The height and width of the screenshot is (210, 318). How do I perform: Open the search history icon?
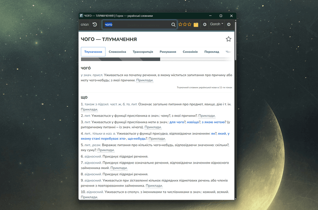click(95, 25)
